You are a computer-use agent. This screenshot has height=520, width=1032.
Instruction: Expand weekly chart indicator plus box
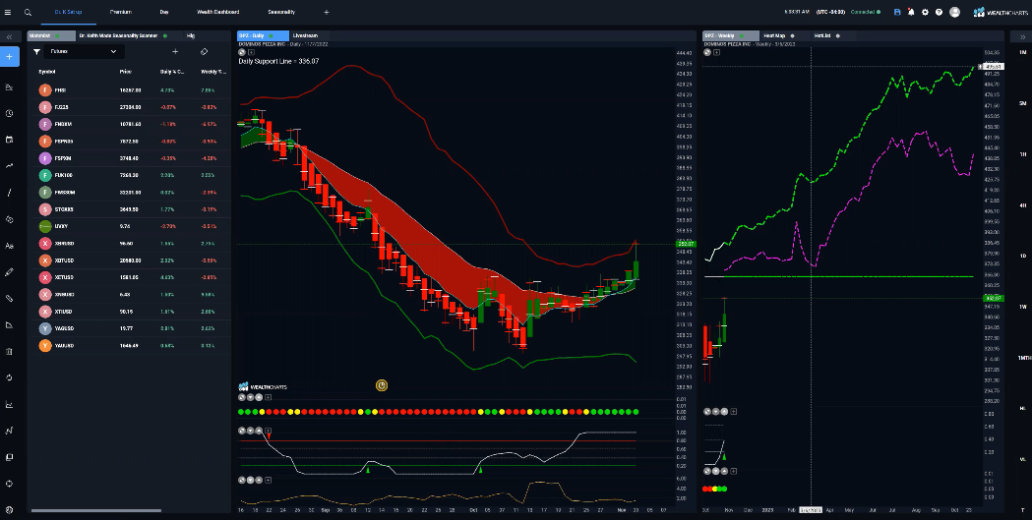pyautogui.click(x=715, y=51)
